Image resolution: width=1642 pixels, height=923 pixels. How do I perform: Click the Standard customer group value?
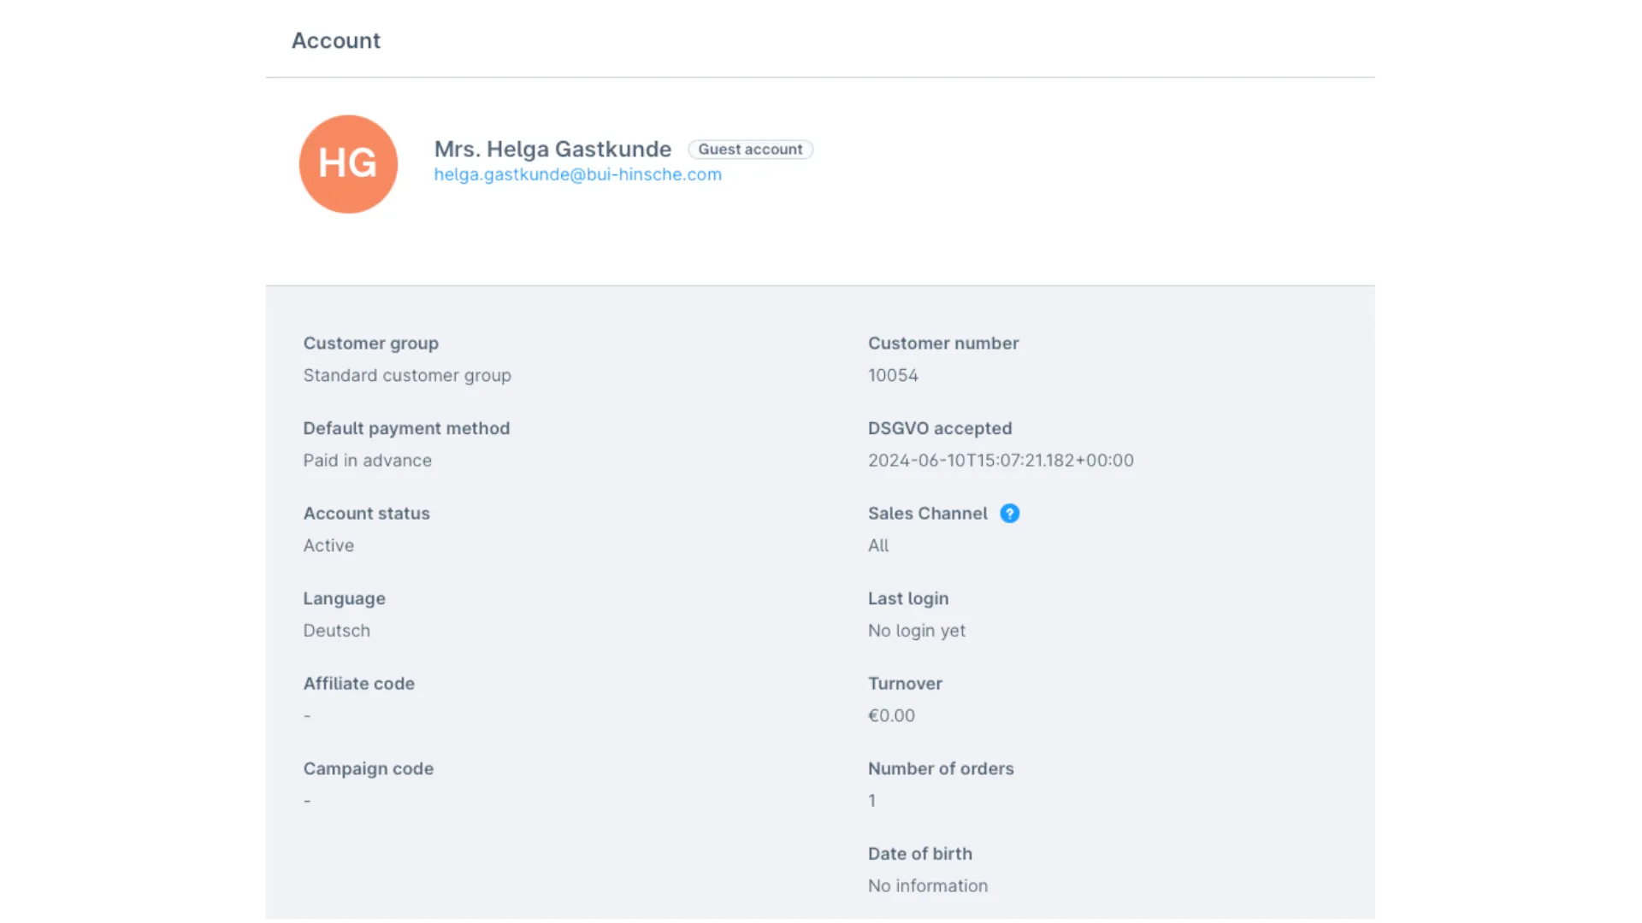(x=407, y=375)
